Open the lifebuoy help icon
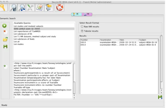Image resolution: width=166 pixels, height=108 pixels. [x=59, y=8]
